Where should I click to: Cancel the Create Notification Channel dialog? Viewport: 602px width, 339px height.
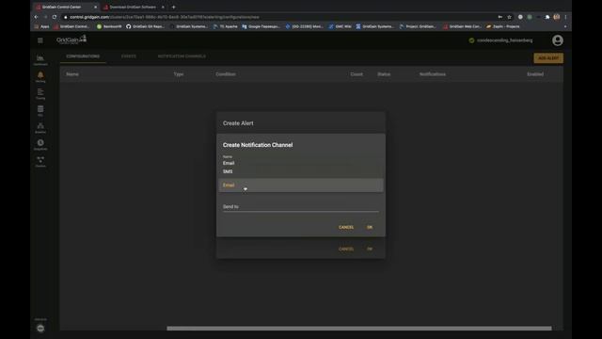(346, 227)
